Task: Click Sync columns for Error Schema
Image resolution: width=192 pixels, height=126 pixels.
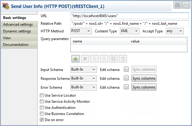Action: [x=144, y=87]
